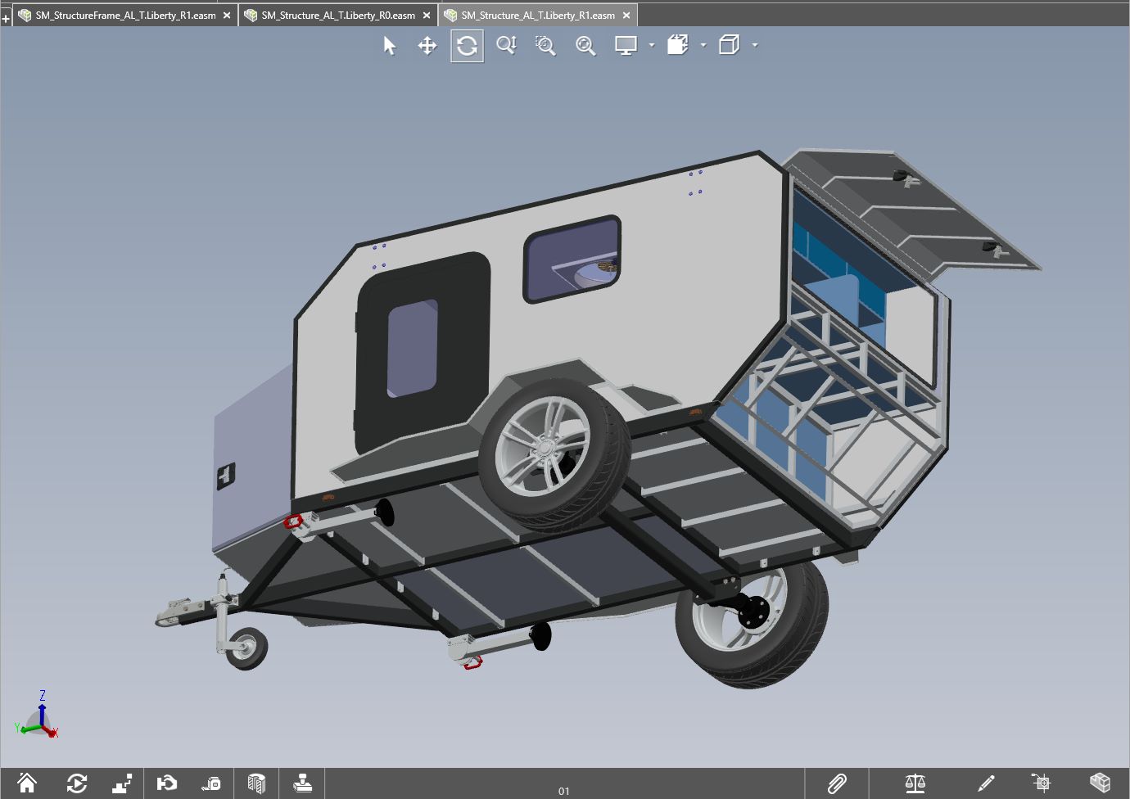
Task: Toggle the Rotate view tool
Action: [467, 46]
